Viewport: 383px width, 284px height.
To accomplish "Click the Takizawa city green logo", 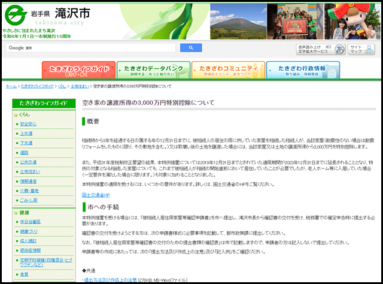I will 16,15.
